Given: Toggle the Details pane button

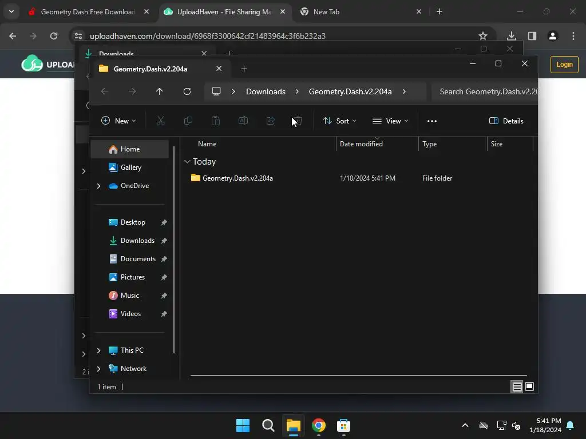Looking at the screenshot, I should pyautogui.click(x=506, y=121).
